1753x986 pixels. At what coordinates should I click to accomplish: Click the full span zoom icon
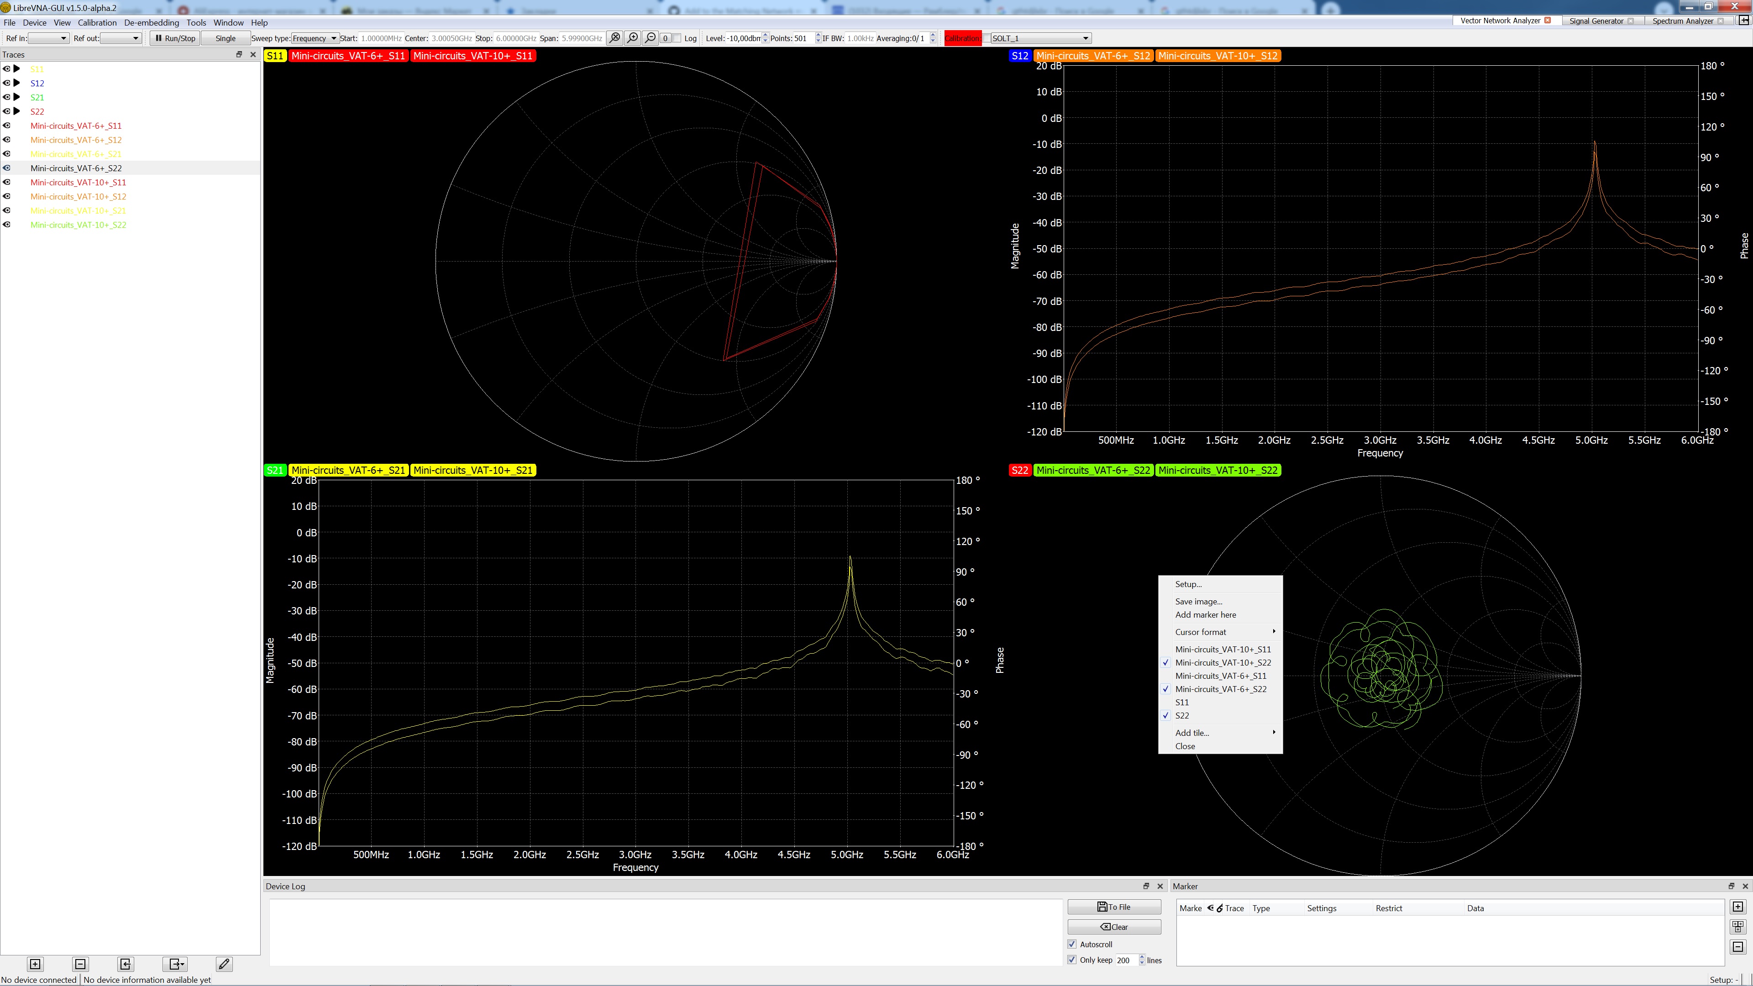(x=614, y=38)
